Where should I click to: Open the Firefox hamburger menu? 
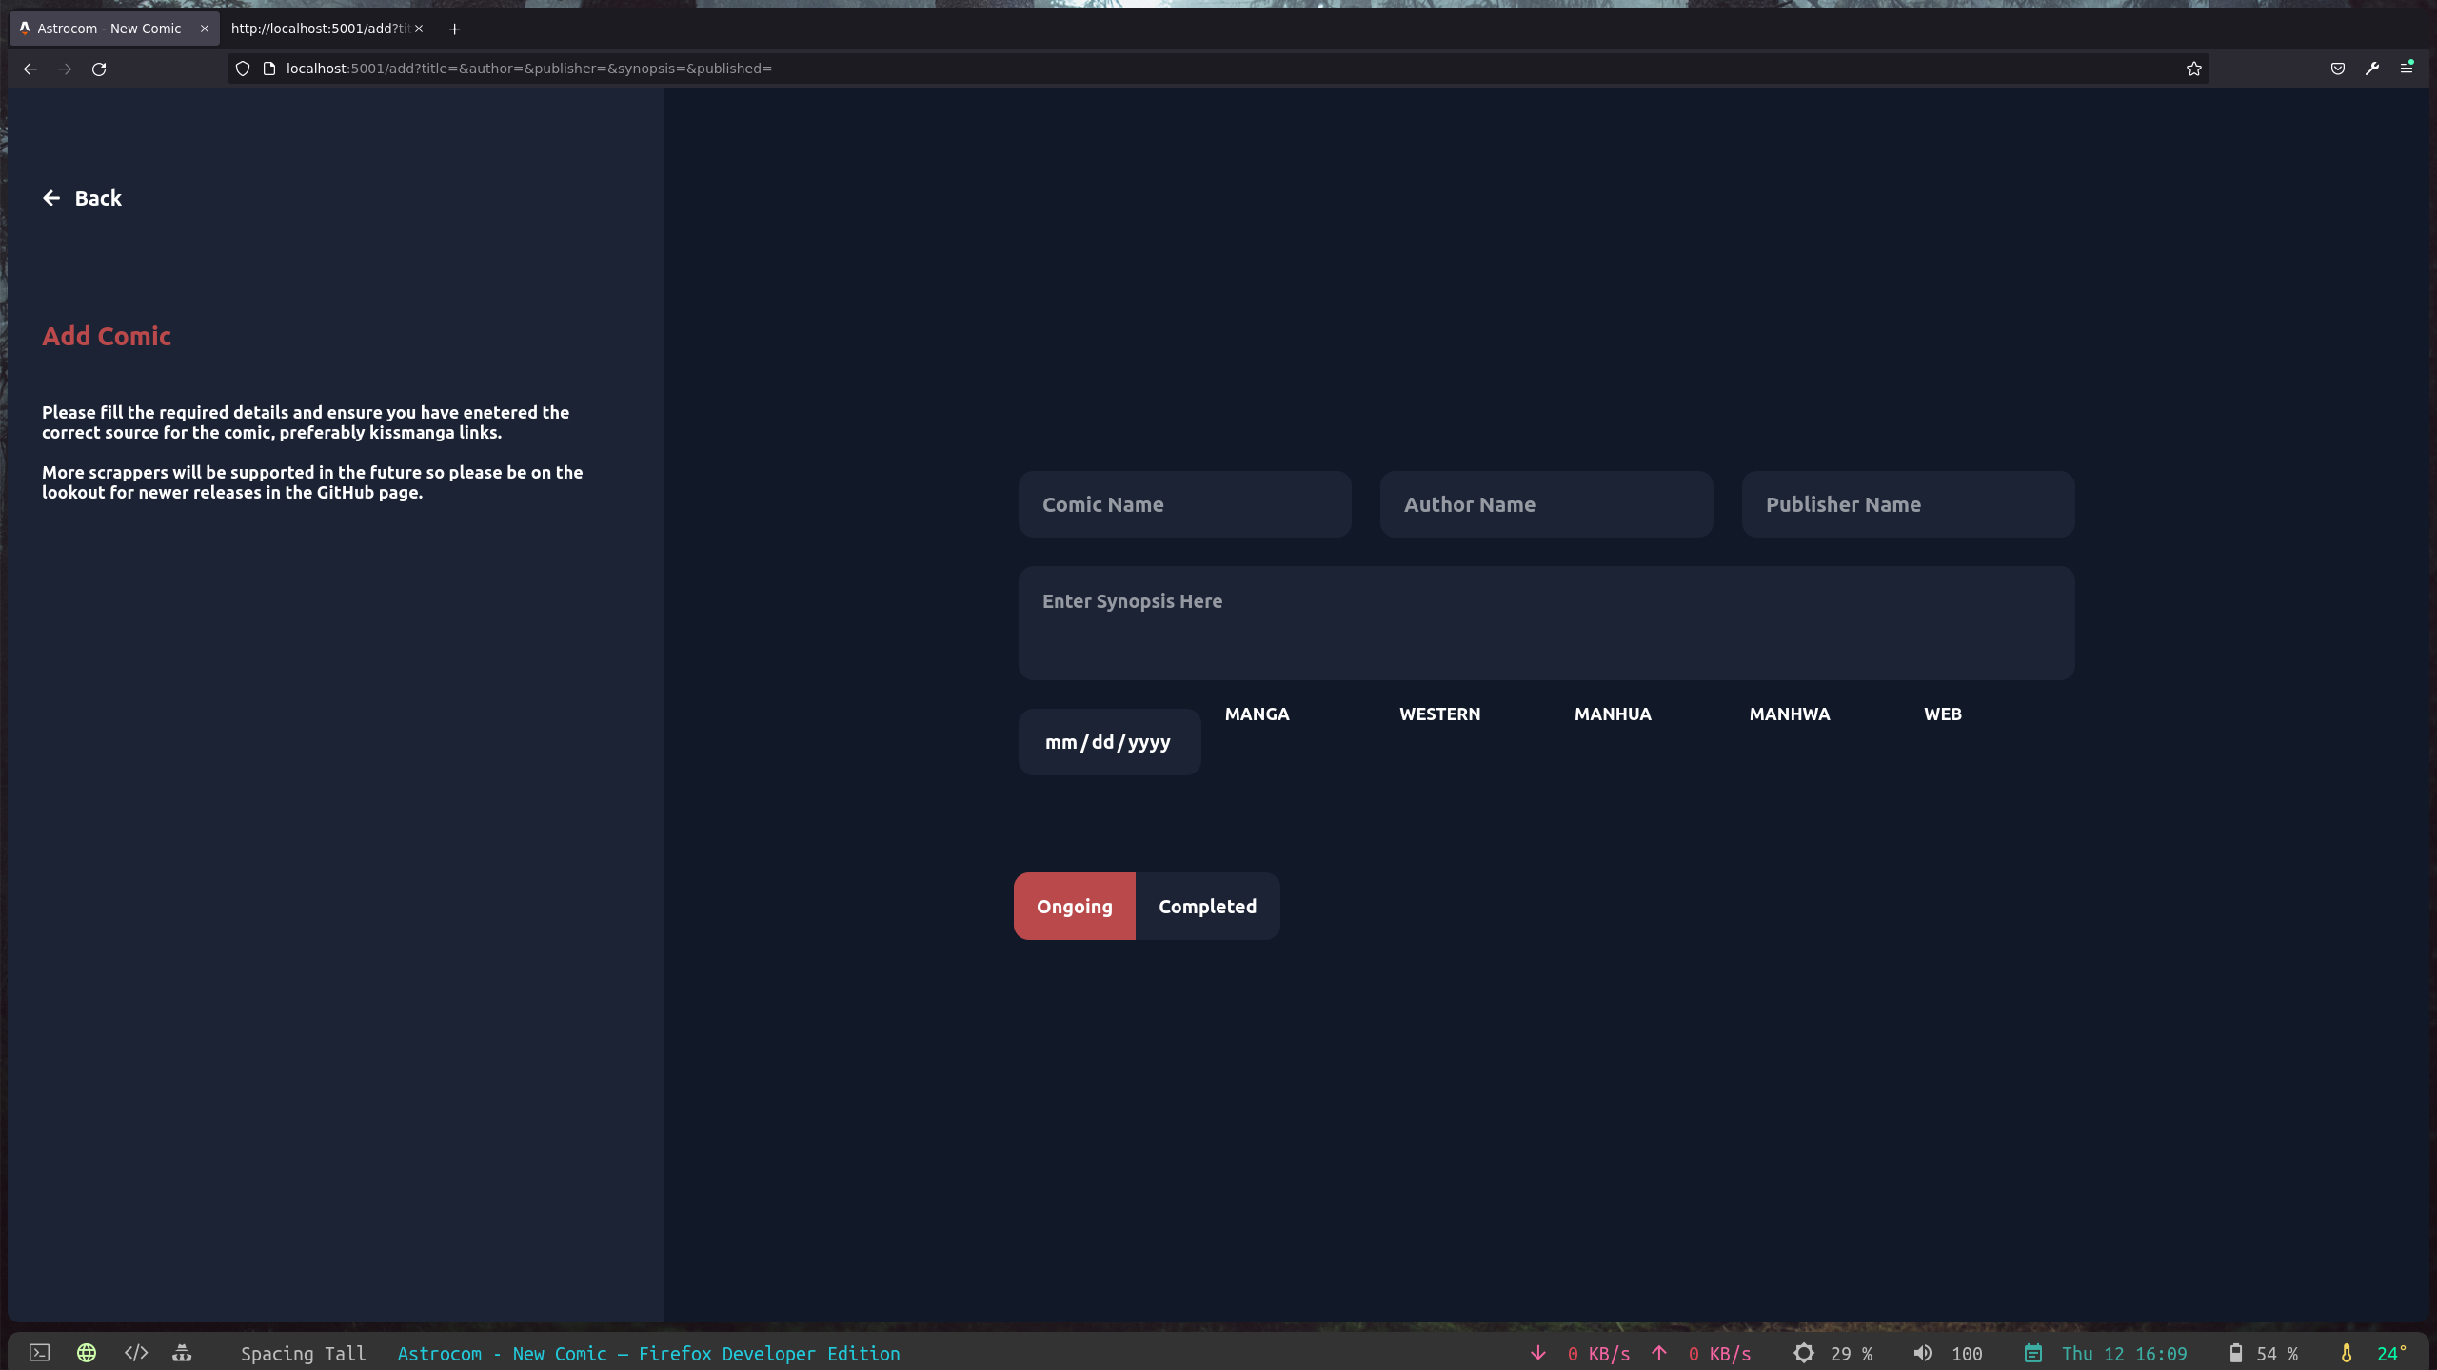click(2407, 68)
